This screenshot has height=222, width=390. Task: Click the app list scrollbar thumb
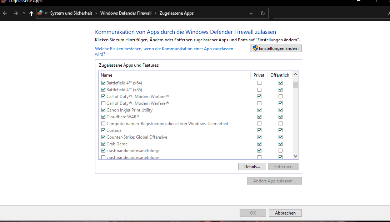coord(295,84)
